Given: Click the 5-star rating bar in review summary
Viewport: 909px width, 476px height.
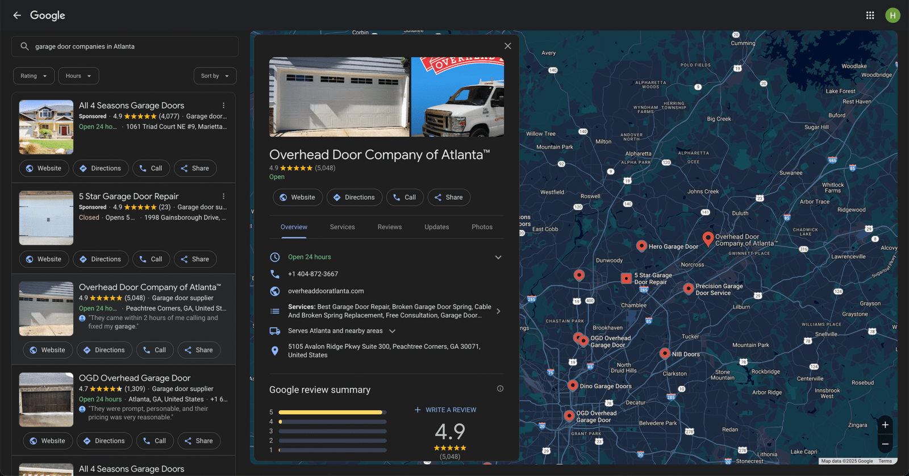Looking at the screenshot, I should (x=332, y=412).
